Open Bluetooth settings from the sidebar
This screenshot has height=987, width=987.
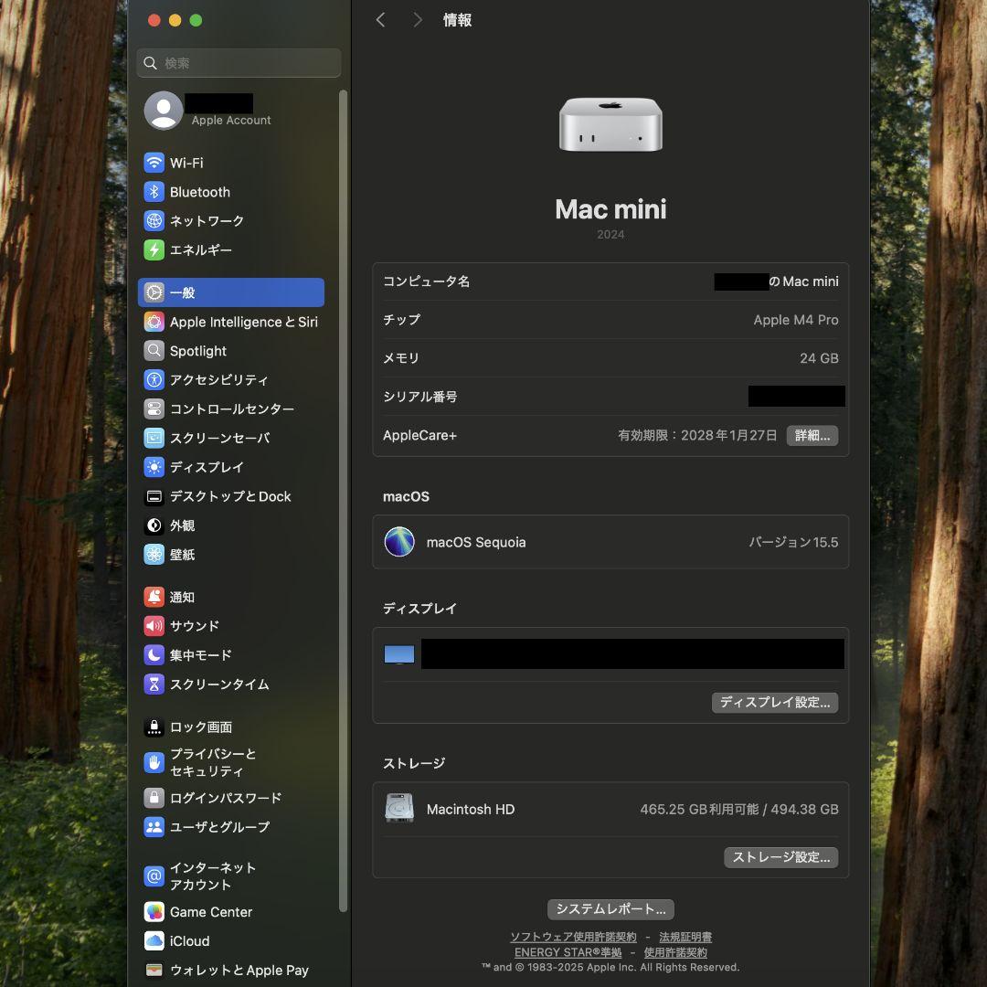198,191
